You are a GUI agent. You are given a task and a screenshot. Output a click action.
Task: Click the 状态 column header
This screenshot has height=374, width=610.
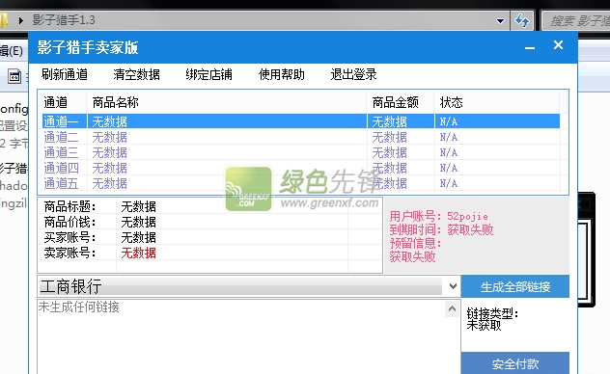[x=497, y=102]
